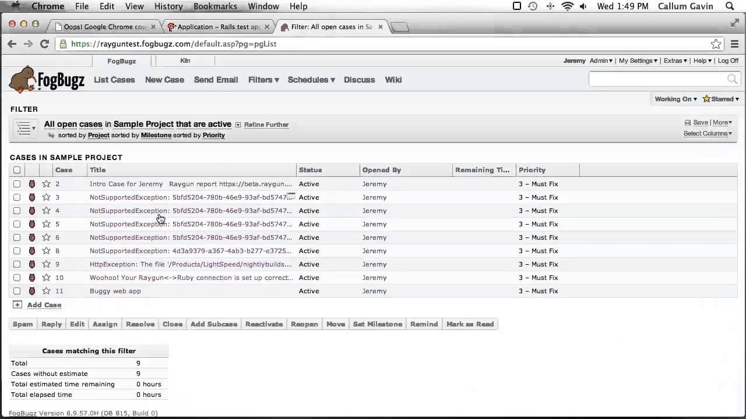Bookmark page using the star in address bar

716,44
